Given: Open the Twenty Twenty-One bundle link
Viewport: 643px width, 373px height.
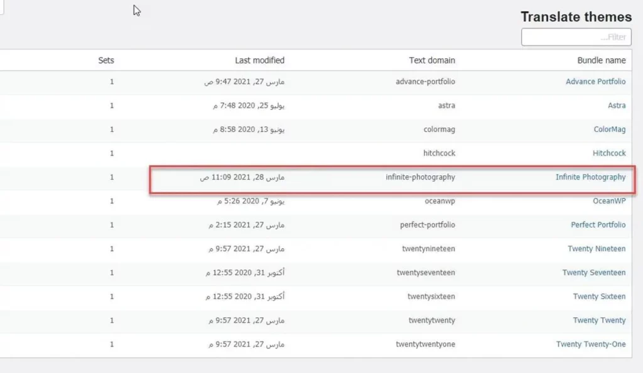Looking at the screenshot, I should tap(590, 344).
